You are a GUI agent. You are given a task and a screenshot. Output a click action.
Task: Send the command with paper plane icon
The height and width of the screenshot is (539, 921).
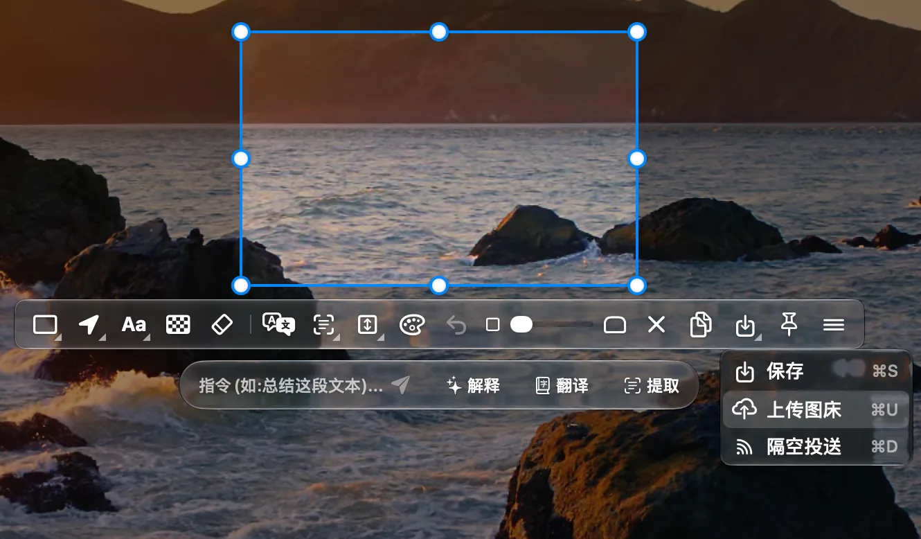click(401, 385)
